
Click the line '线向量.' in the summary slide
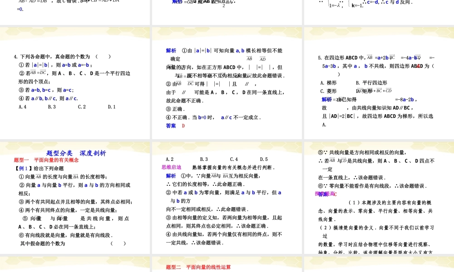[x=327, y=219]
